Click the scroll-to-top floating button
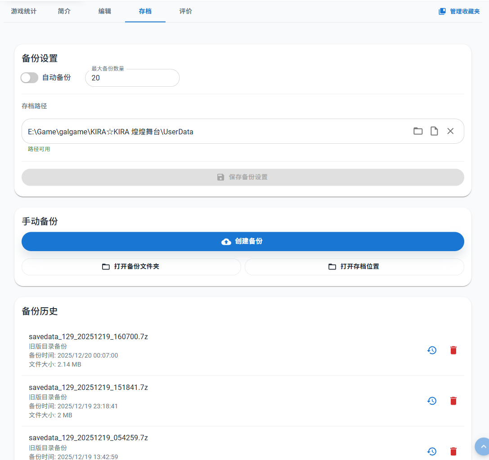The image size is (489, 460). (x=483, y=447)
